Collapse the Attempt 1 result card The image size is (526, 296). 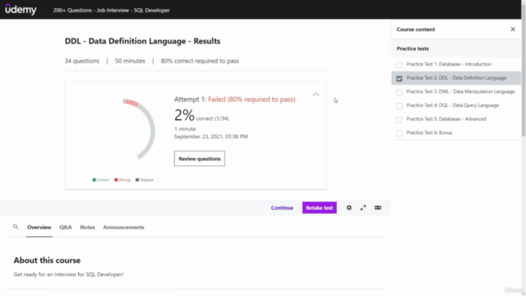click(x=316, y=95)
